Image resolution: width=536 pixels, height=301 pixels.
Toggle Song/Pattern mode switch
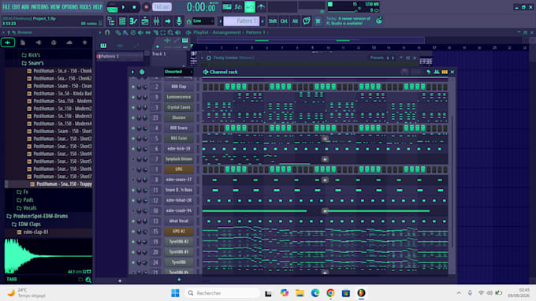click(112, 7)
